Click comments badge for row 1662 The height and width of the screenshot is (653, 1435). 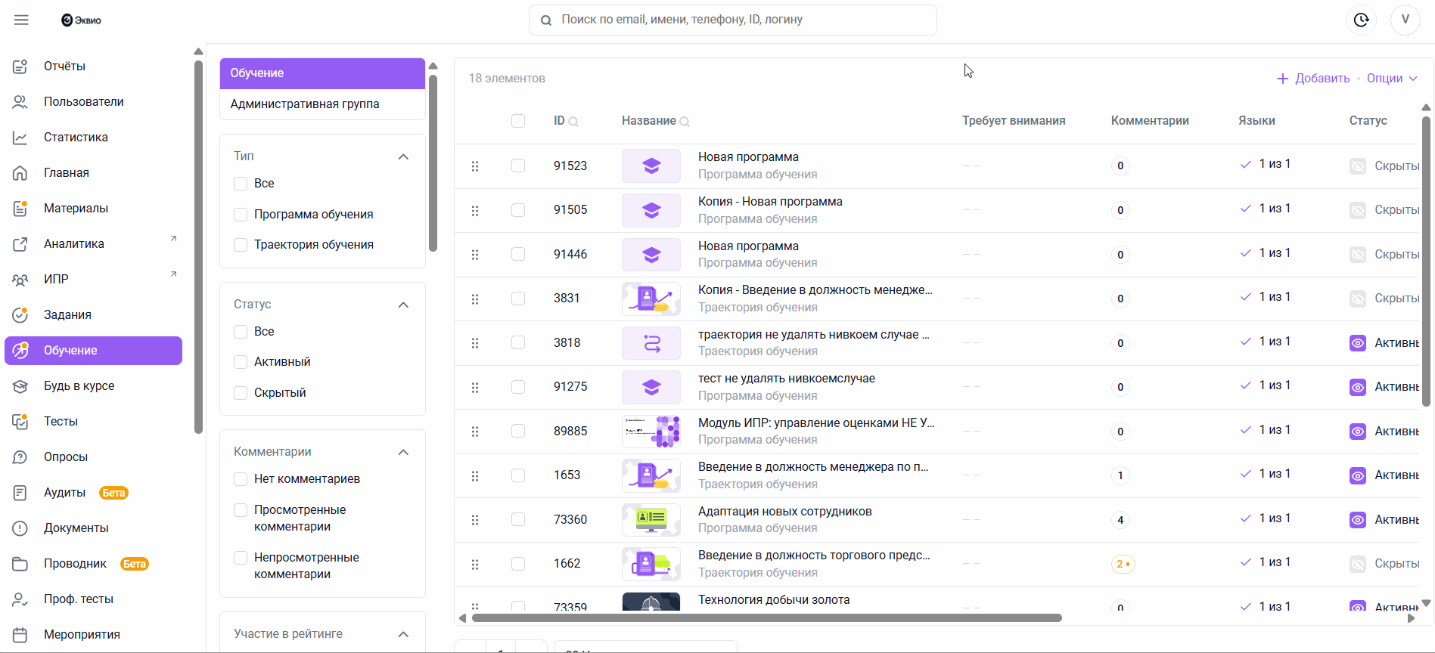[x=1123, y=564]
